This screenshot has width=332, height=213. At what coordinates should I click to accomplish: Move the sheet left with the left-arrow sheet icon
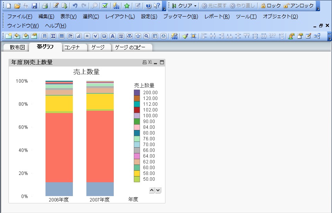point(17,36)
